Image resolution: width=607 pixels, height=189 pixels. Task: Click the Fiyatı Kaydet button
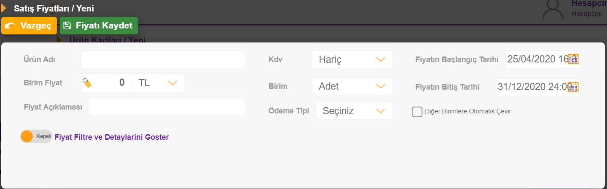[99, 25]
